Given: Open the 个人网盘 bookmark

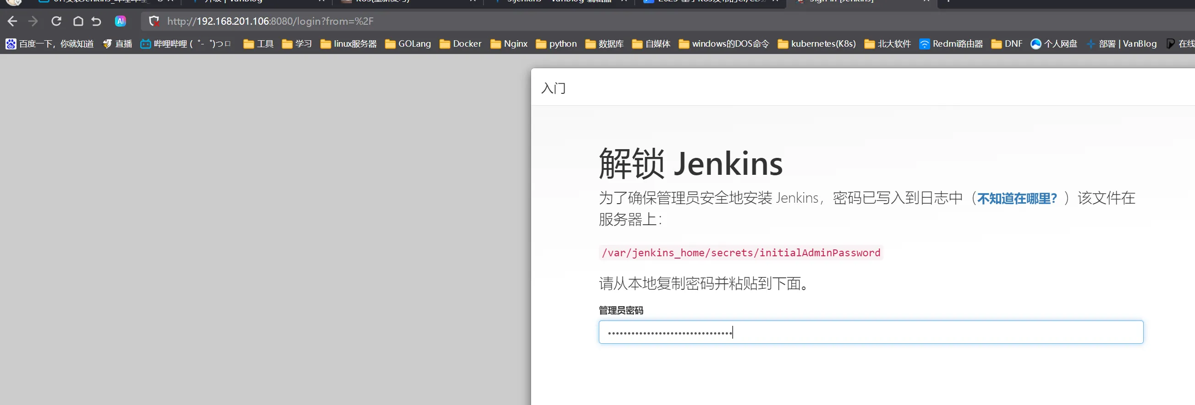Looking at the screenshot, I should pyautogui.click(x=1054, y=44).
